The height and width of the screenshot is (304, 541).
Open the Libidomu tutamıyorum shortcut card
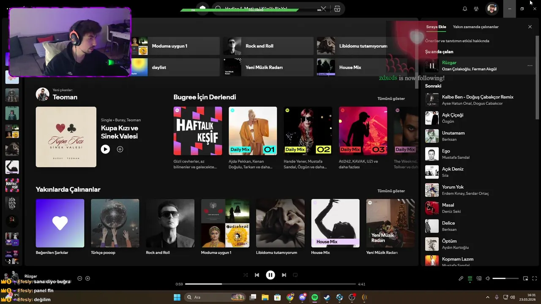pyautogui.click(x=362, y=46)
